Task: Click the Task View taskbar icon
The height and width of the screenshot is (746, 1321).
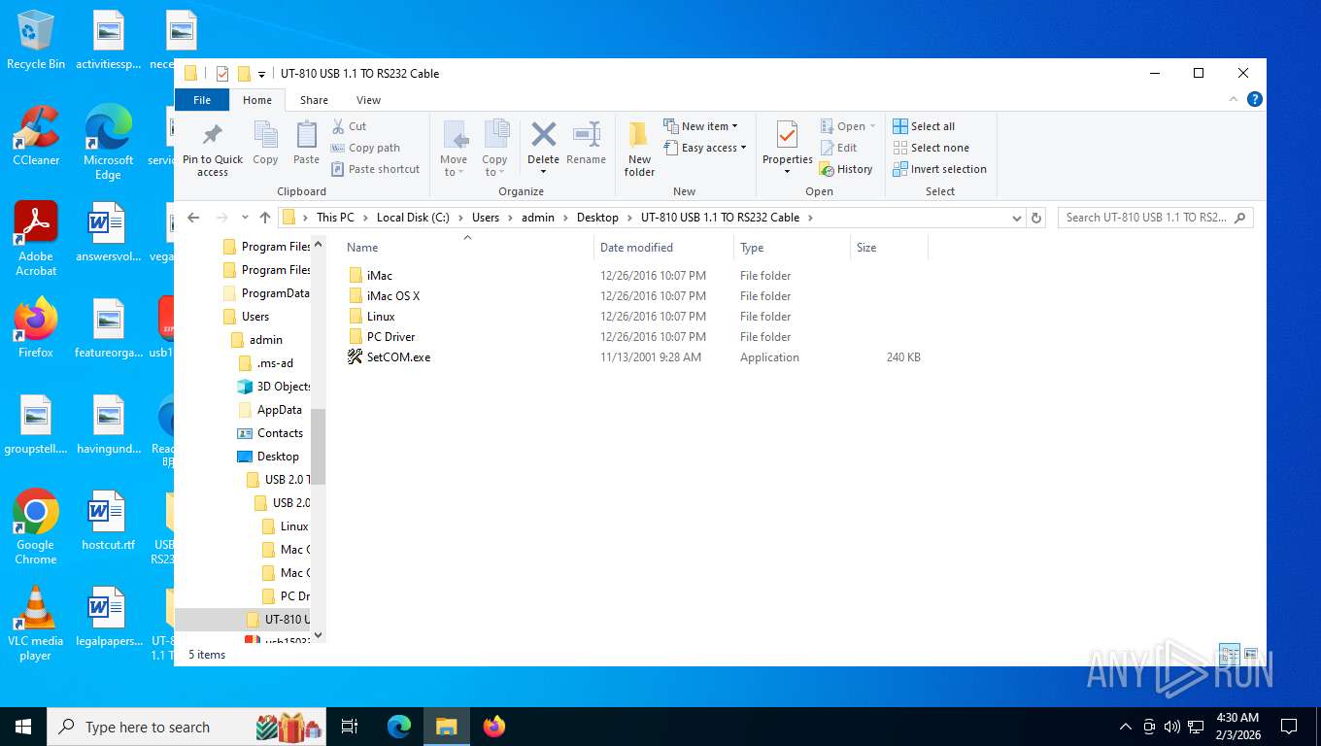Action: 350,726
